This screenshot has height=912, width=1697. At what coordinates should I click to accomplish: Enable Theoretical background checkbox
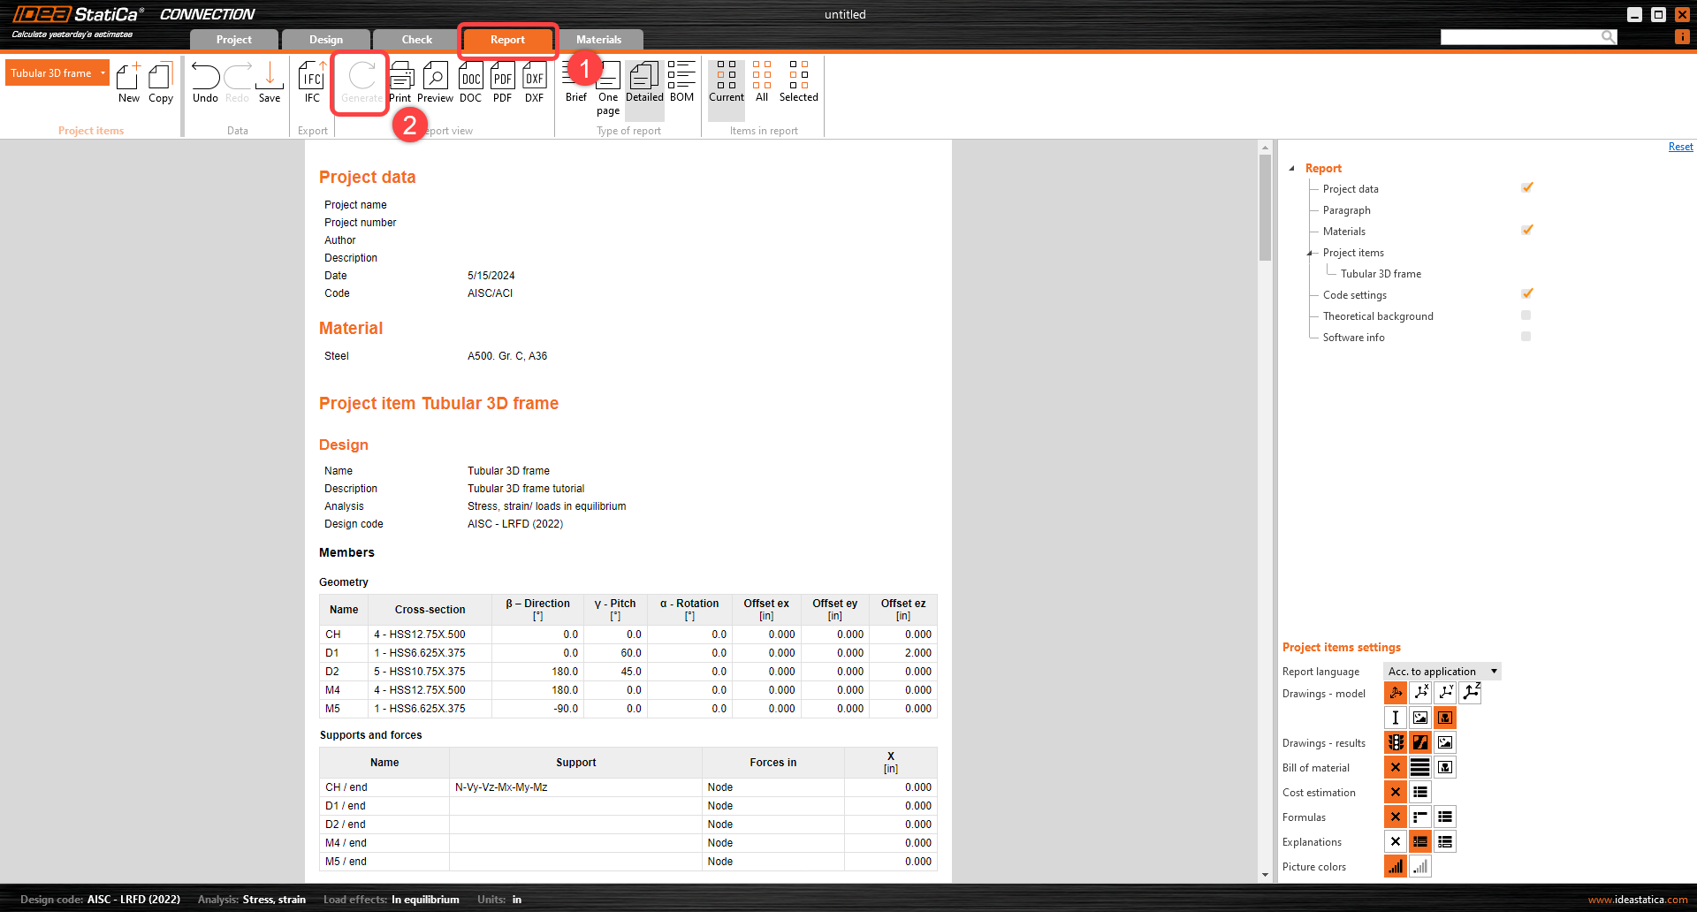pyautogui.click(x=1526, y=315)
